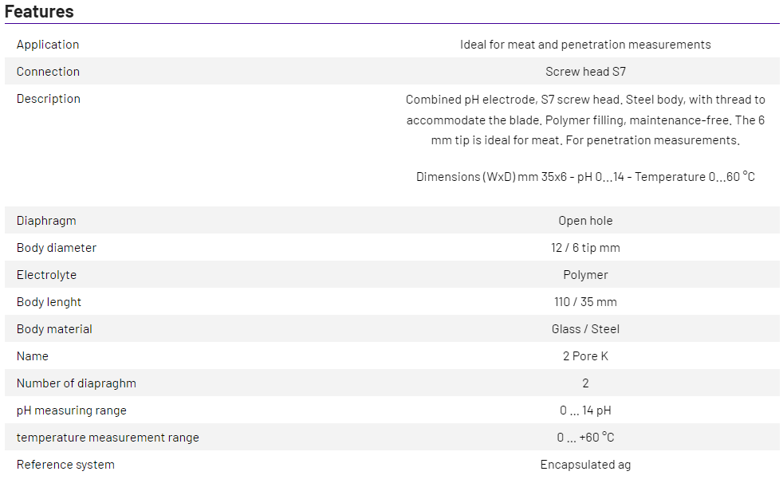Click the 'Glass / Steel' value

(585, 329)
